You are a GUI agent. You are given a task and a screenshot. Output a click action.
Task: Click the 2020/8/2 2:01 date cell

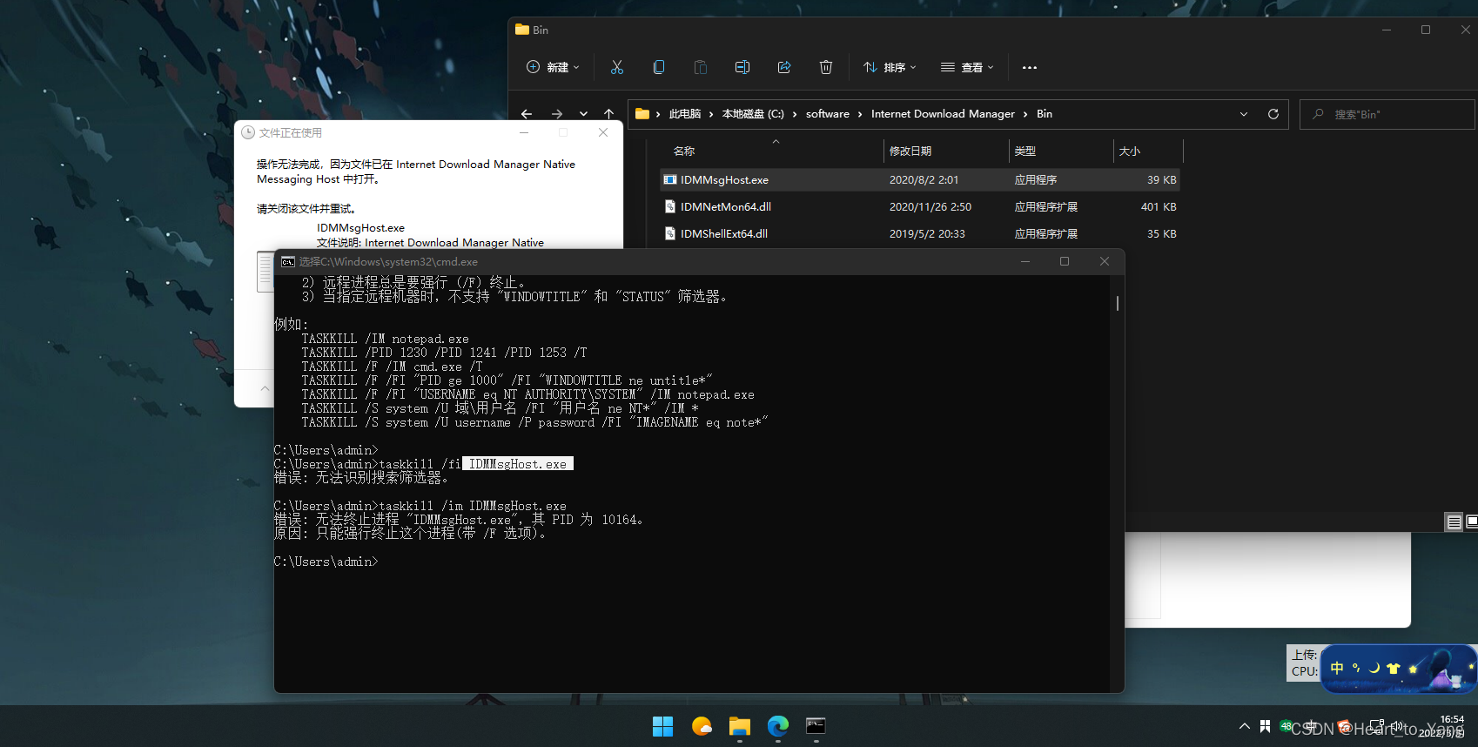(924, 179)
